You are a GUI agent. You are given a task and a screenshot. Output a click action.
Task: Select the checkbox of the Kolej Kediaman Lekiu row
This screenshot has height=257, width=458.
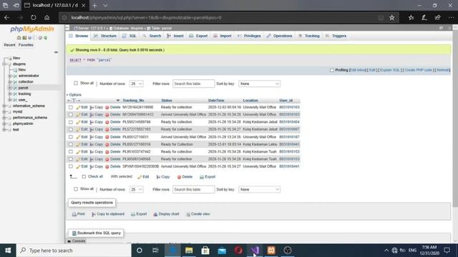(71, 144)
